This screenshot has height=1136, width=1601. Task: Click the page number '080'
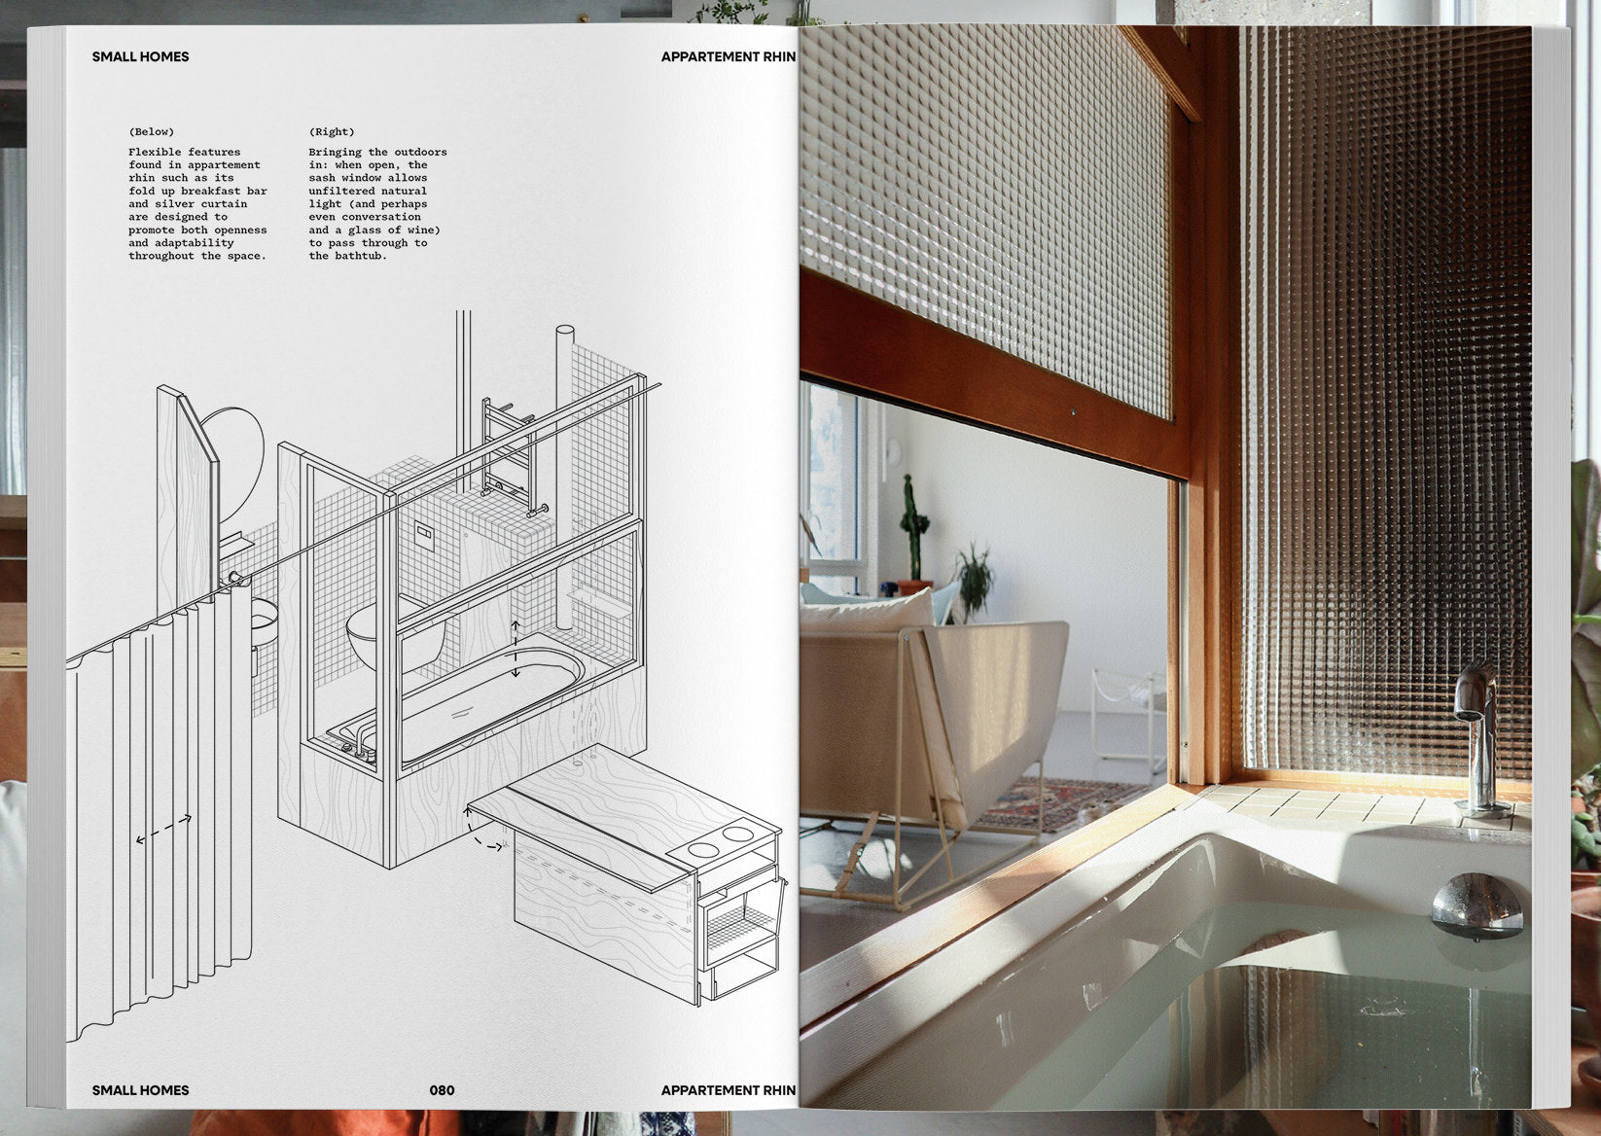click(442, 1090)
